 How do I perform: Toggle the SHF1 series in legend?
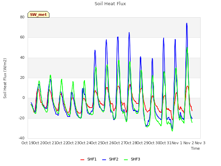88,159
